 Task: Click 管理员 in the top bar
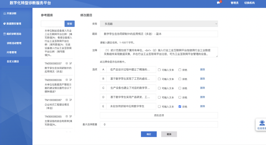tap(234, 3)
